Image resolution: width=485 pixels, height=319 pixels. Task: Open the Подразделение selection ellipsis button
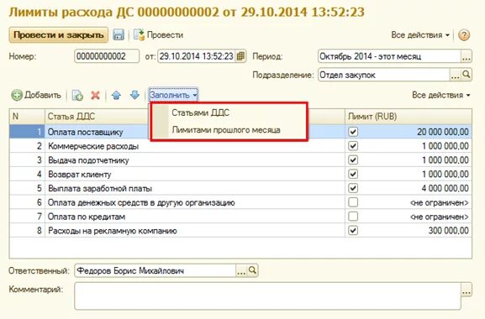pos(455,75)
